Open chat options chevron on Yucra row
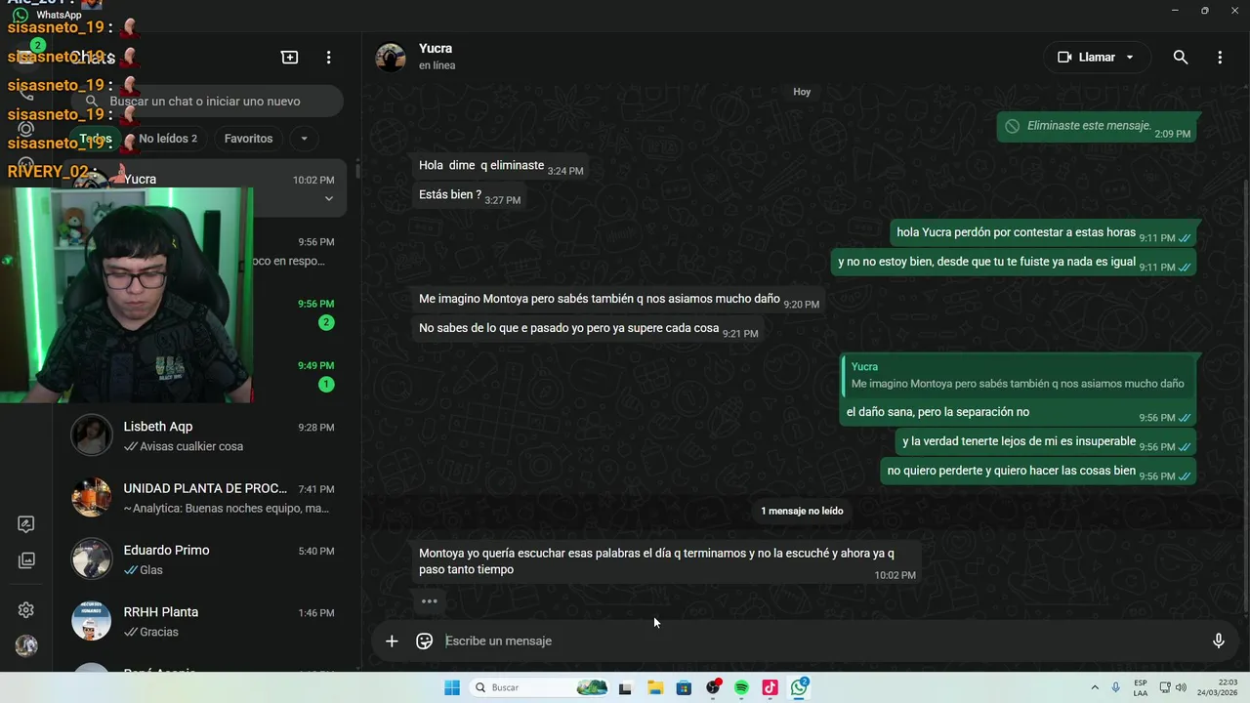 point(329,199)
